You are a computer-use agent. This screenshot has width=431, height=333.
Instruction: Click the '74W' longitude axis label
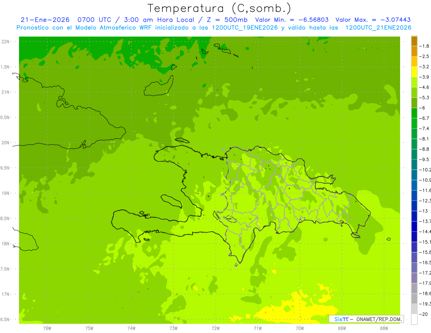[131, 328]
